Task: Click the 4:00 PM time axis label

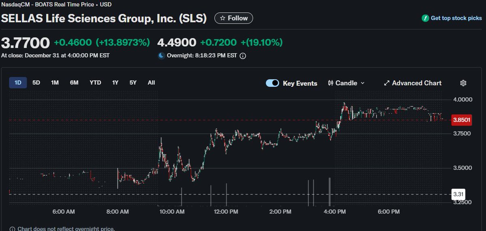Action: tap(335, 212)
